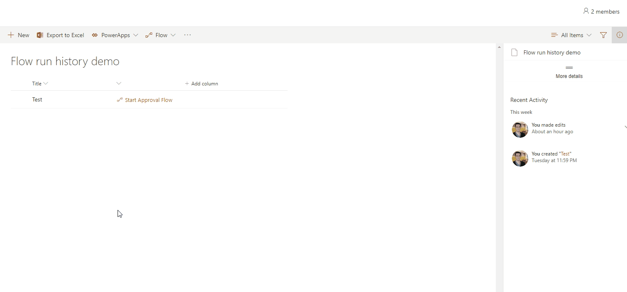627x292 pixels.
Task: Expand the All Items view dropdown
Action: click(589, 35)
